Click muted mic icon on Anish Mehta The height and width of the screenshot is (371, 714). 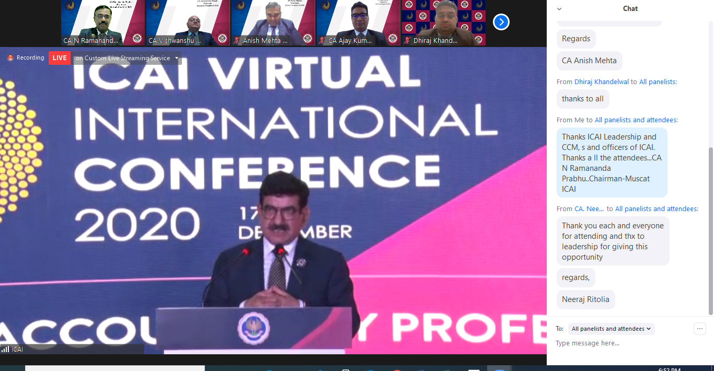[x=237, y=40]
